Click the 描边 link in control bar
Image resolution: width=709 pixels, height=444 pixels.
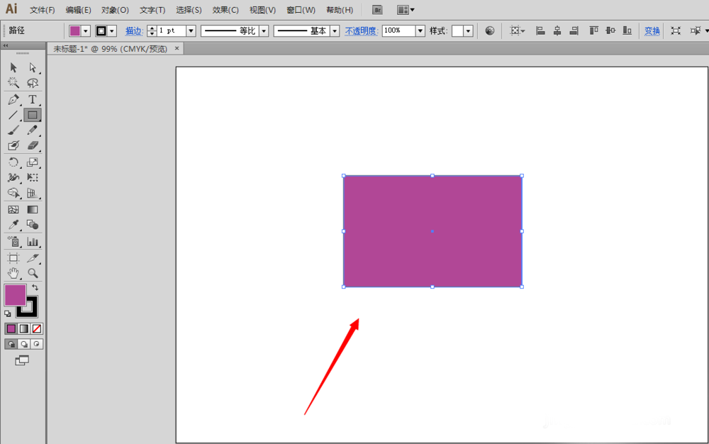pyautogui.click(x=133, y=30)
